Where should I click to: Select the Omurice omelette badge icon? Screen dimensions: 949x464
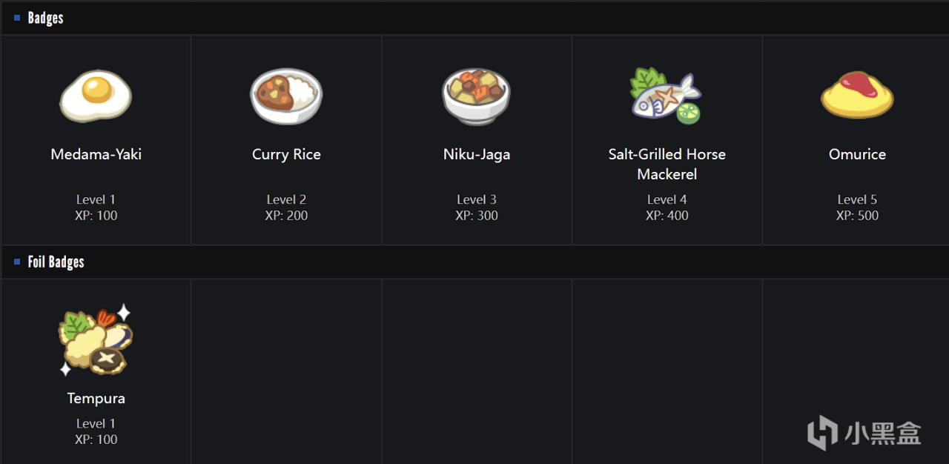click(x=857, y=96)
